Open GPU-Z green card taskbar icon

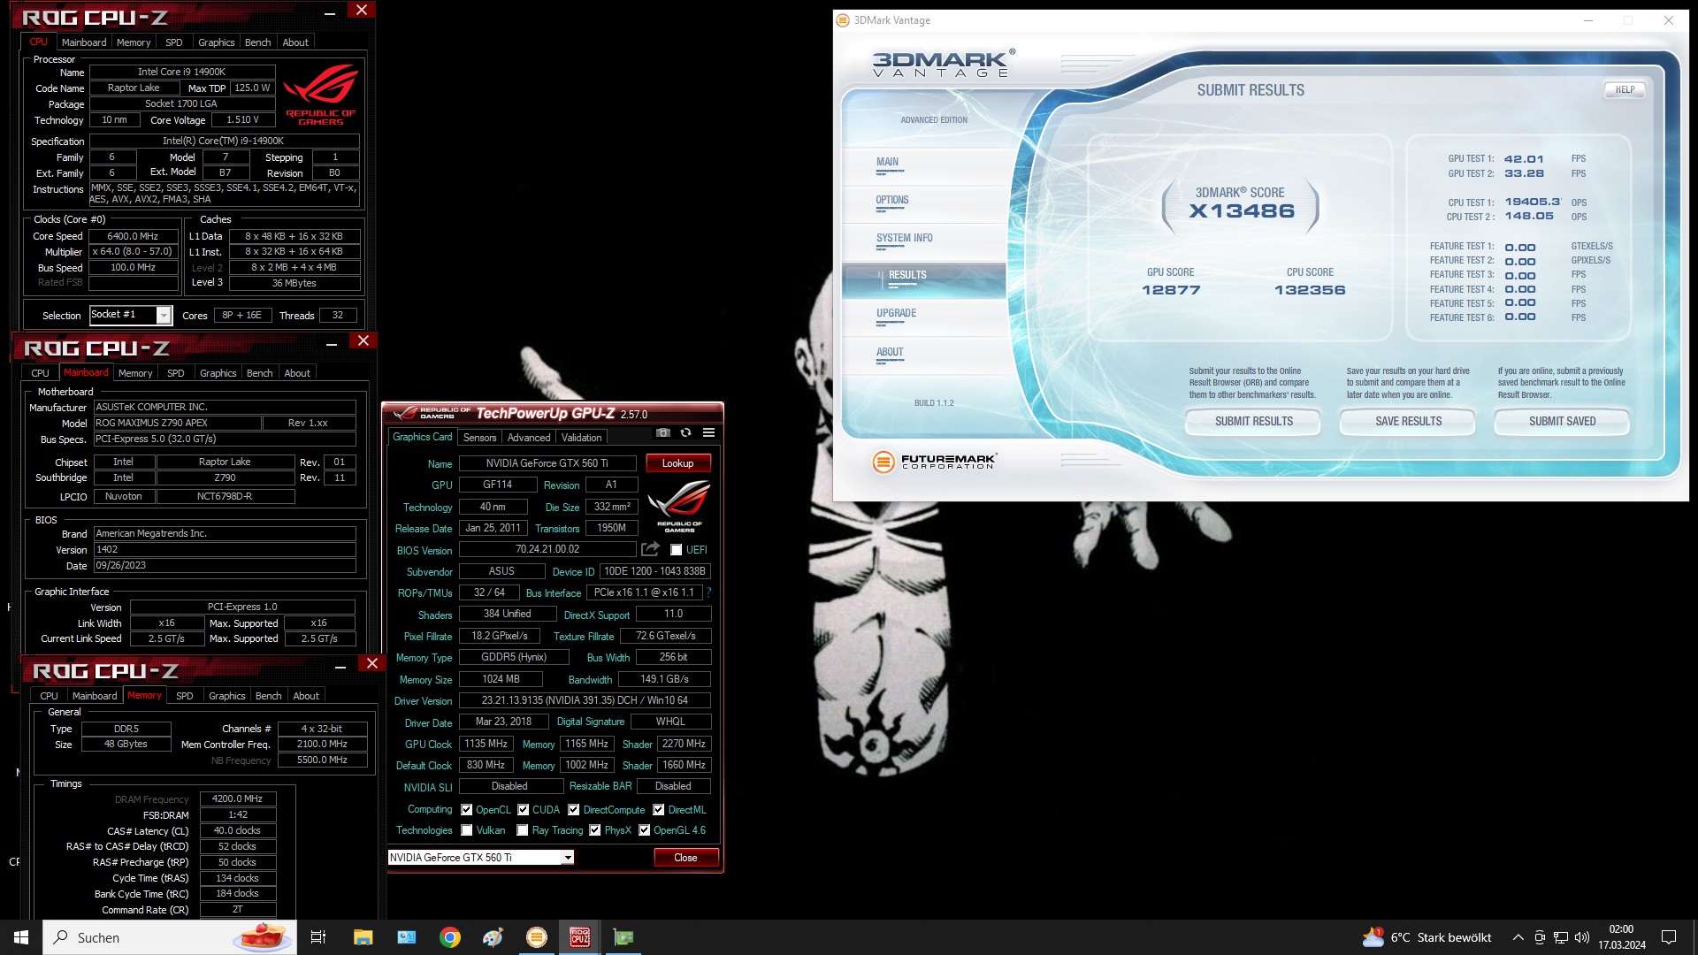[x=623, y=937]
